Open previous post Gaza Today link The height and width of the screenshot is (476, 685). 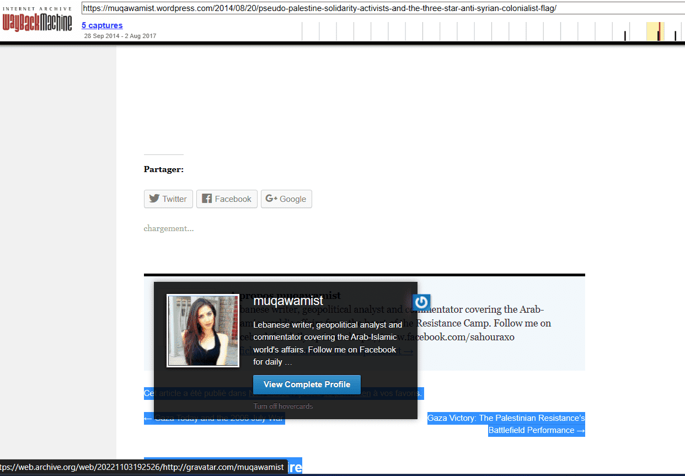215,418
